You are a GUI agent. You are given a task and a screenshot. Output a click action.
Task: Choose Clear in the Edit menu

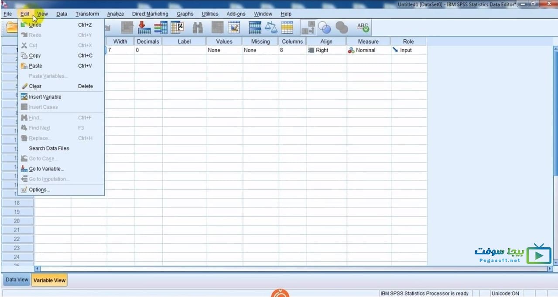[61, 86]
